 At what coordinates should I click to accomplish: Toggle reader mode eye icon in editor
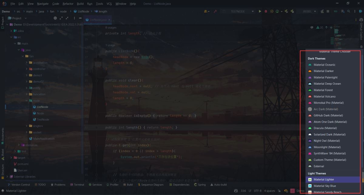(x=312, y=27)
